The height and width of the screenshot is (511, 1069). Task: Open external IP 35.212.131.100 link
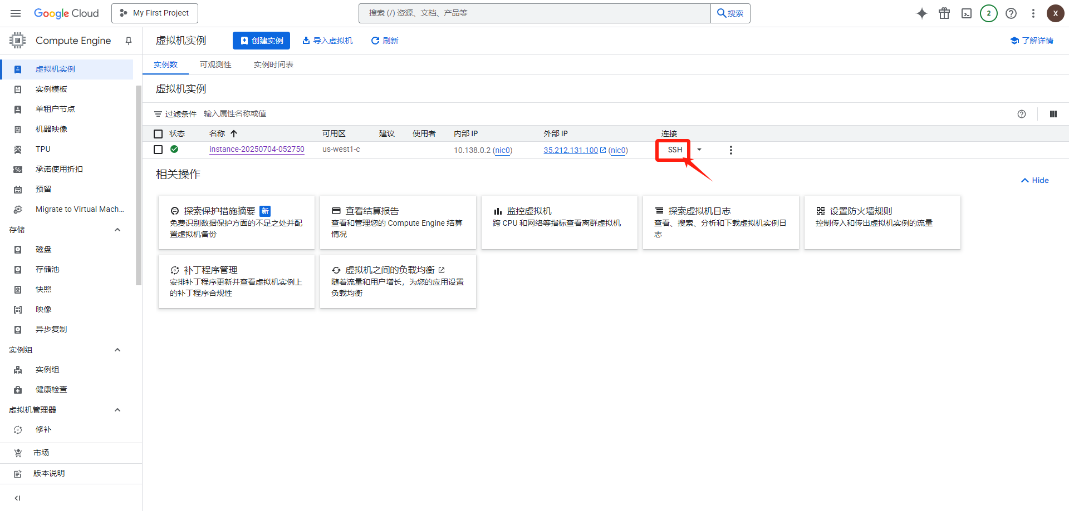point(571,150)
